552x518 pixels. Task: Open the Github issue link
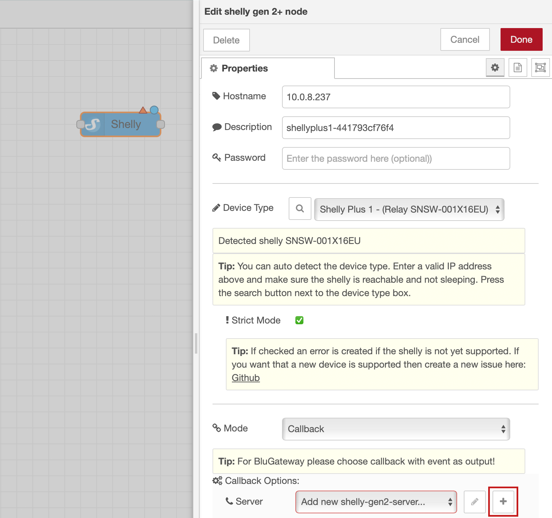(246, 378)
